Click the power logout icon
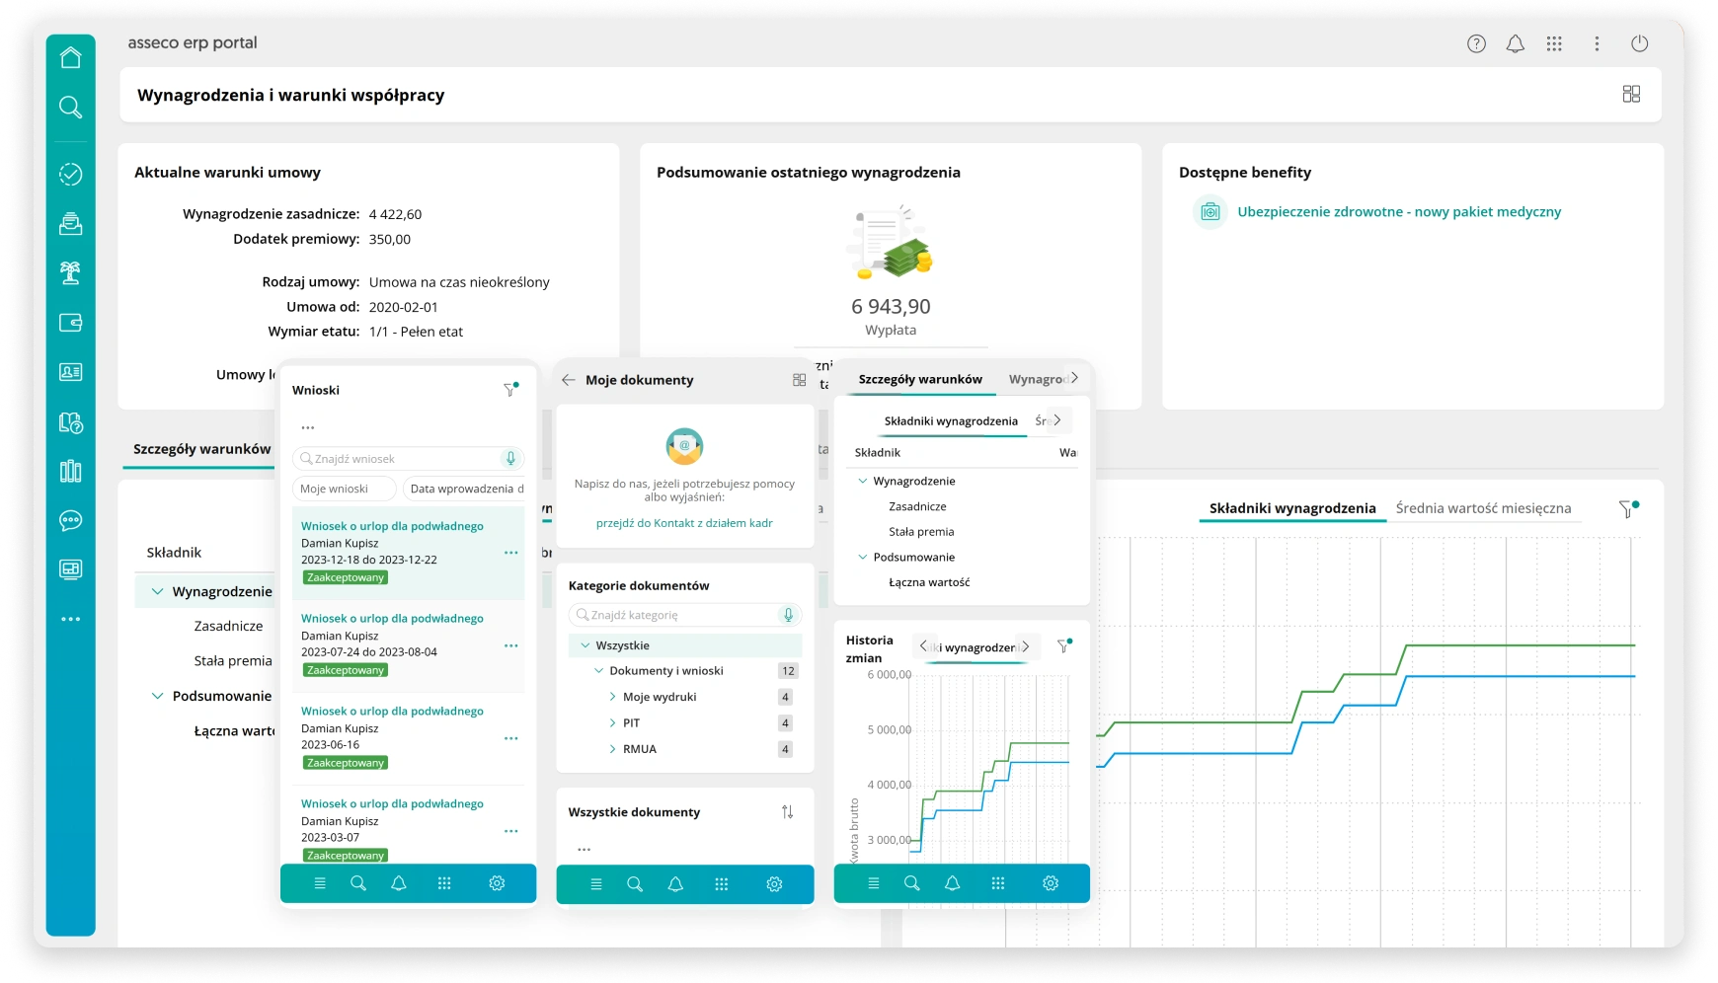This screenshot has height=983, width=1718. coord(1639,43)
